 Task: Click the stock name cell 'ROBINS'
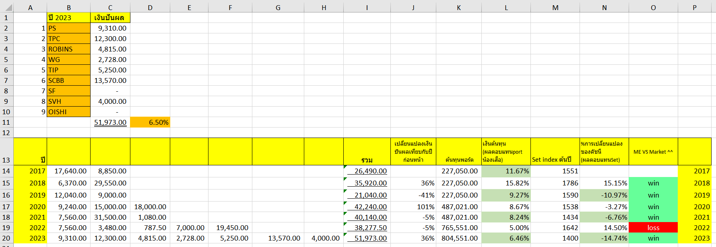pyautogui.click(x=68, y=49)
